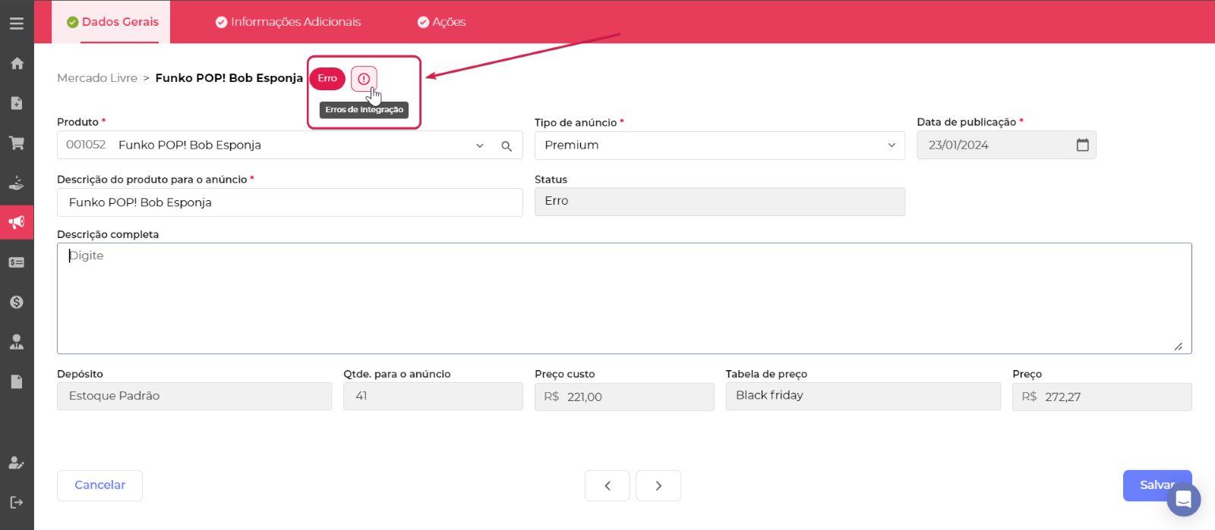
Task: Expand the Produto dropdown arrow
Action: click(x=480, y=146)
